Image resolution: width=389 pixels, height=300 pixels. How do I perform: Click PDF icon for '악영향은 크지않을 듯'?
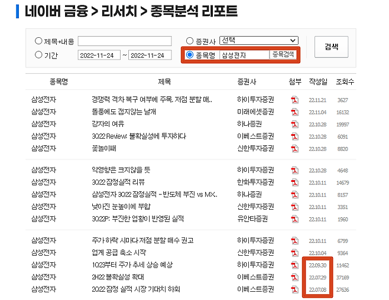tap(294, 170)
